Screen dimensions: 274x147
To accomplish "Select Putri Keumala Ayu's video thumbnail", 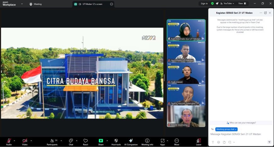I will pos(186,30).
